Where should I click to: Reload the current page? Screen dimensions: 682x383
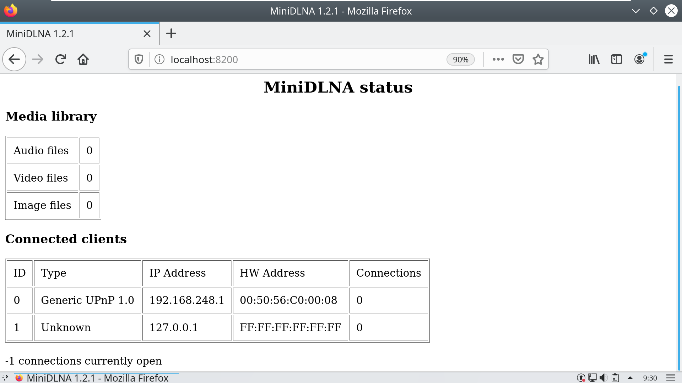61,59
